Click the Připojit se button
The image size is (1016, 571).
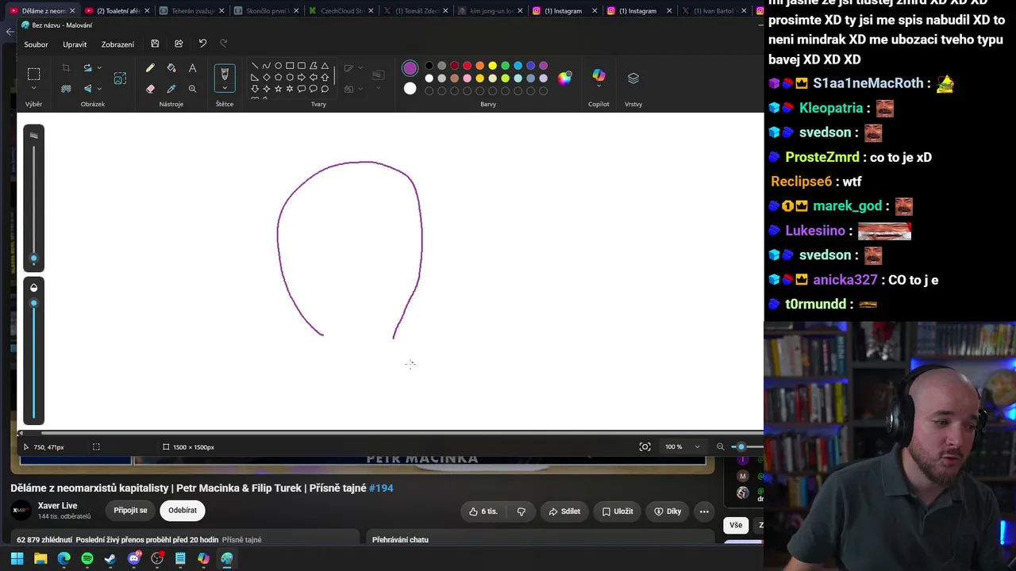tap(130, 511)
